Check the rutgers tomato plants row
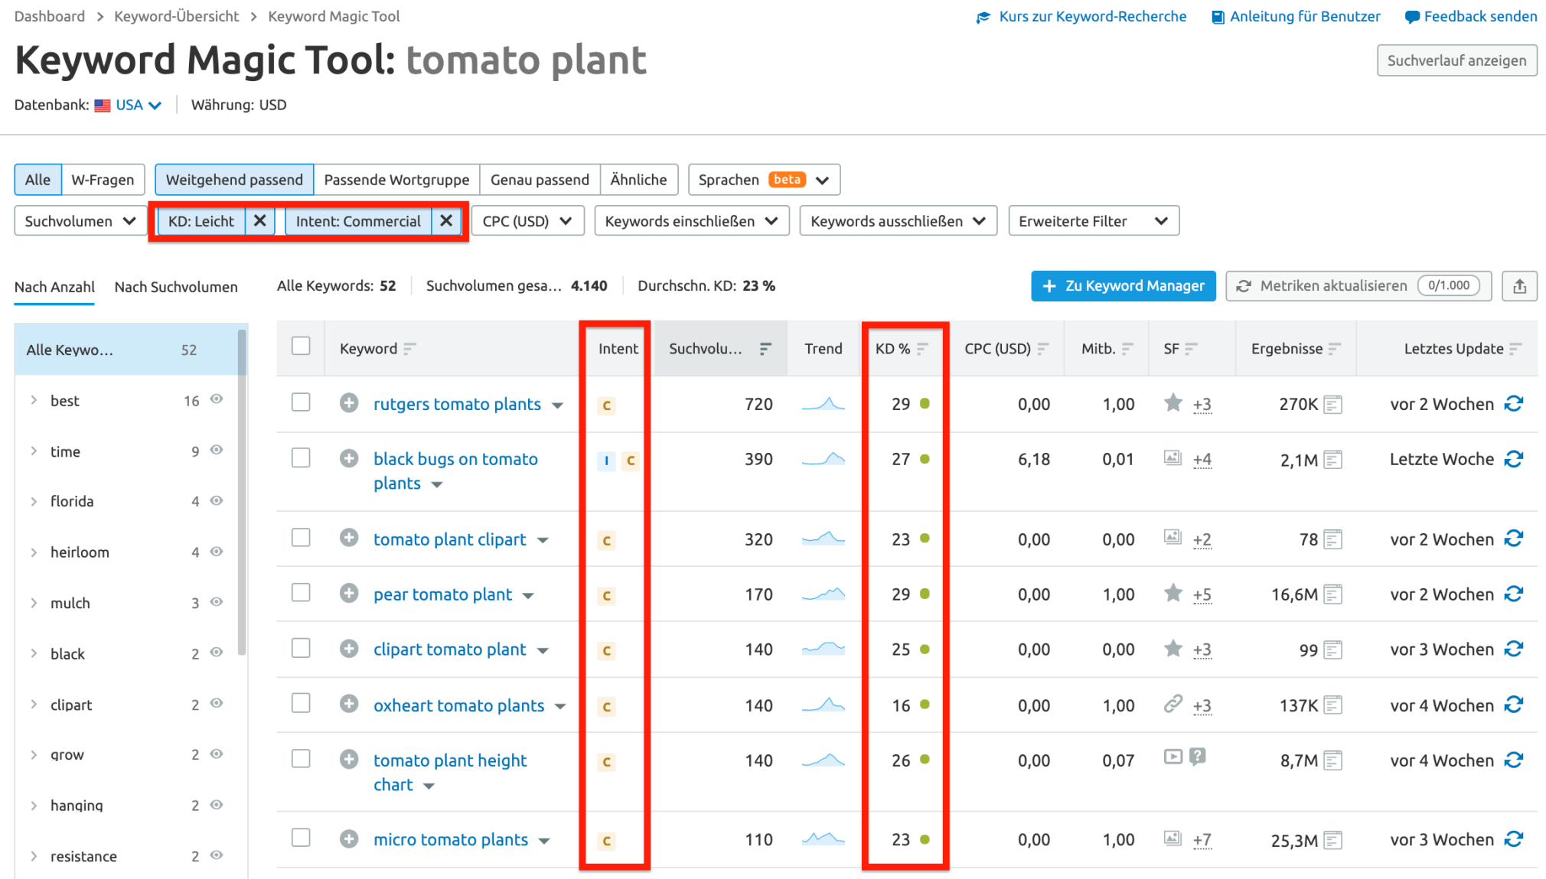 (x=301, y=402)
